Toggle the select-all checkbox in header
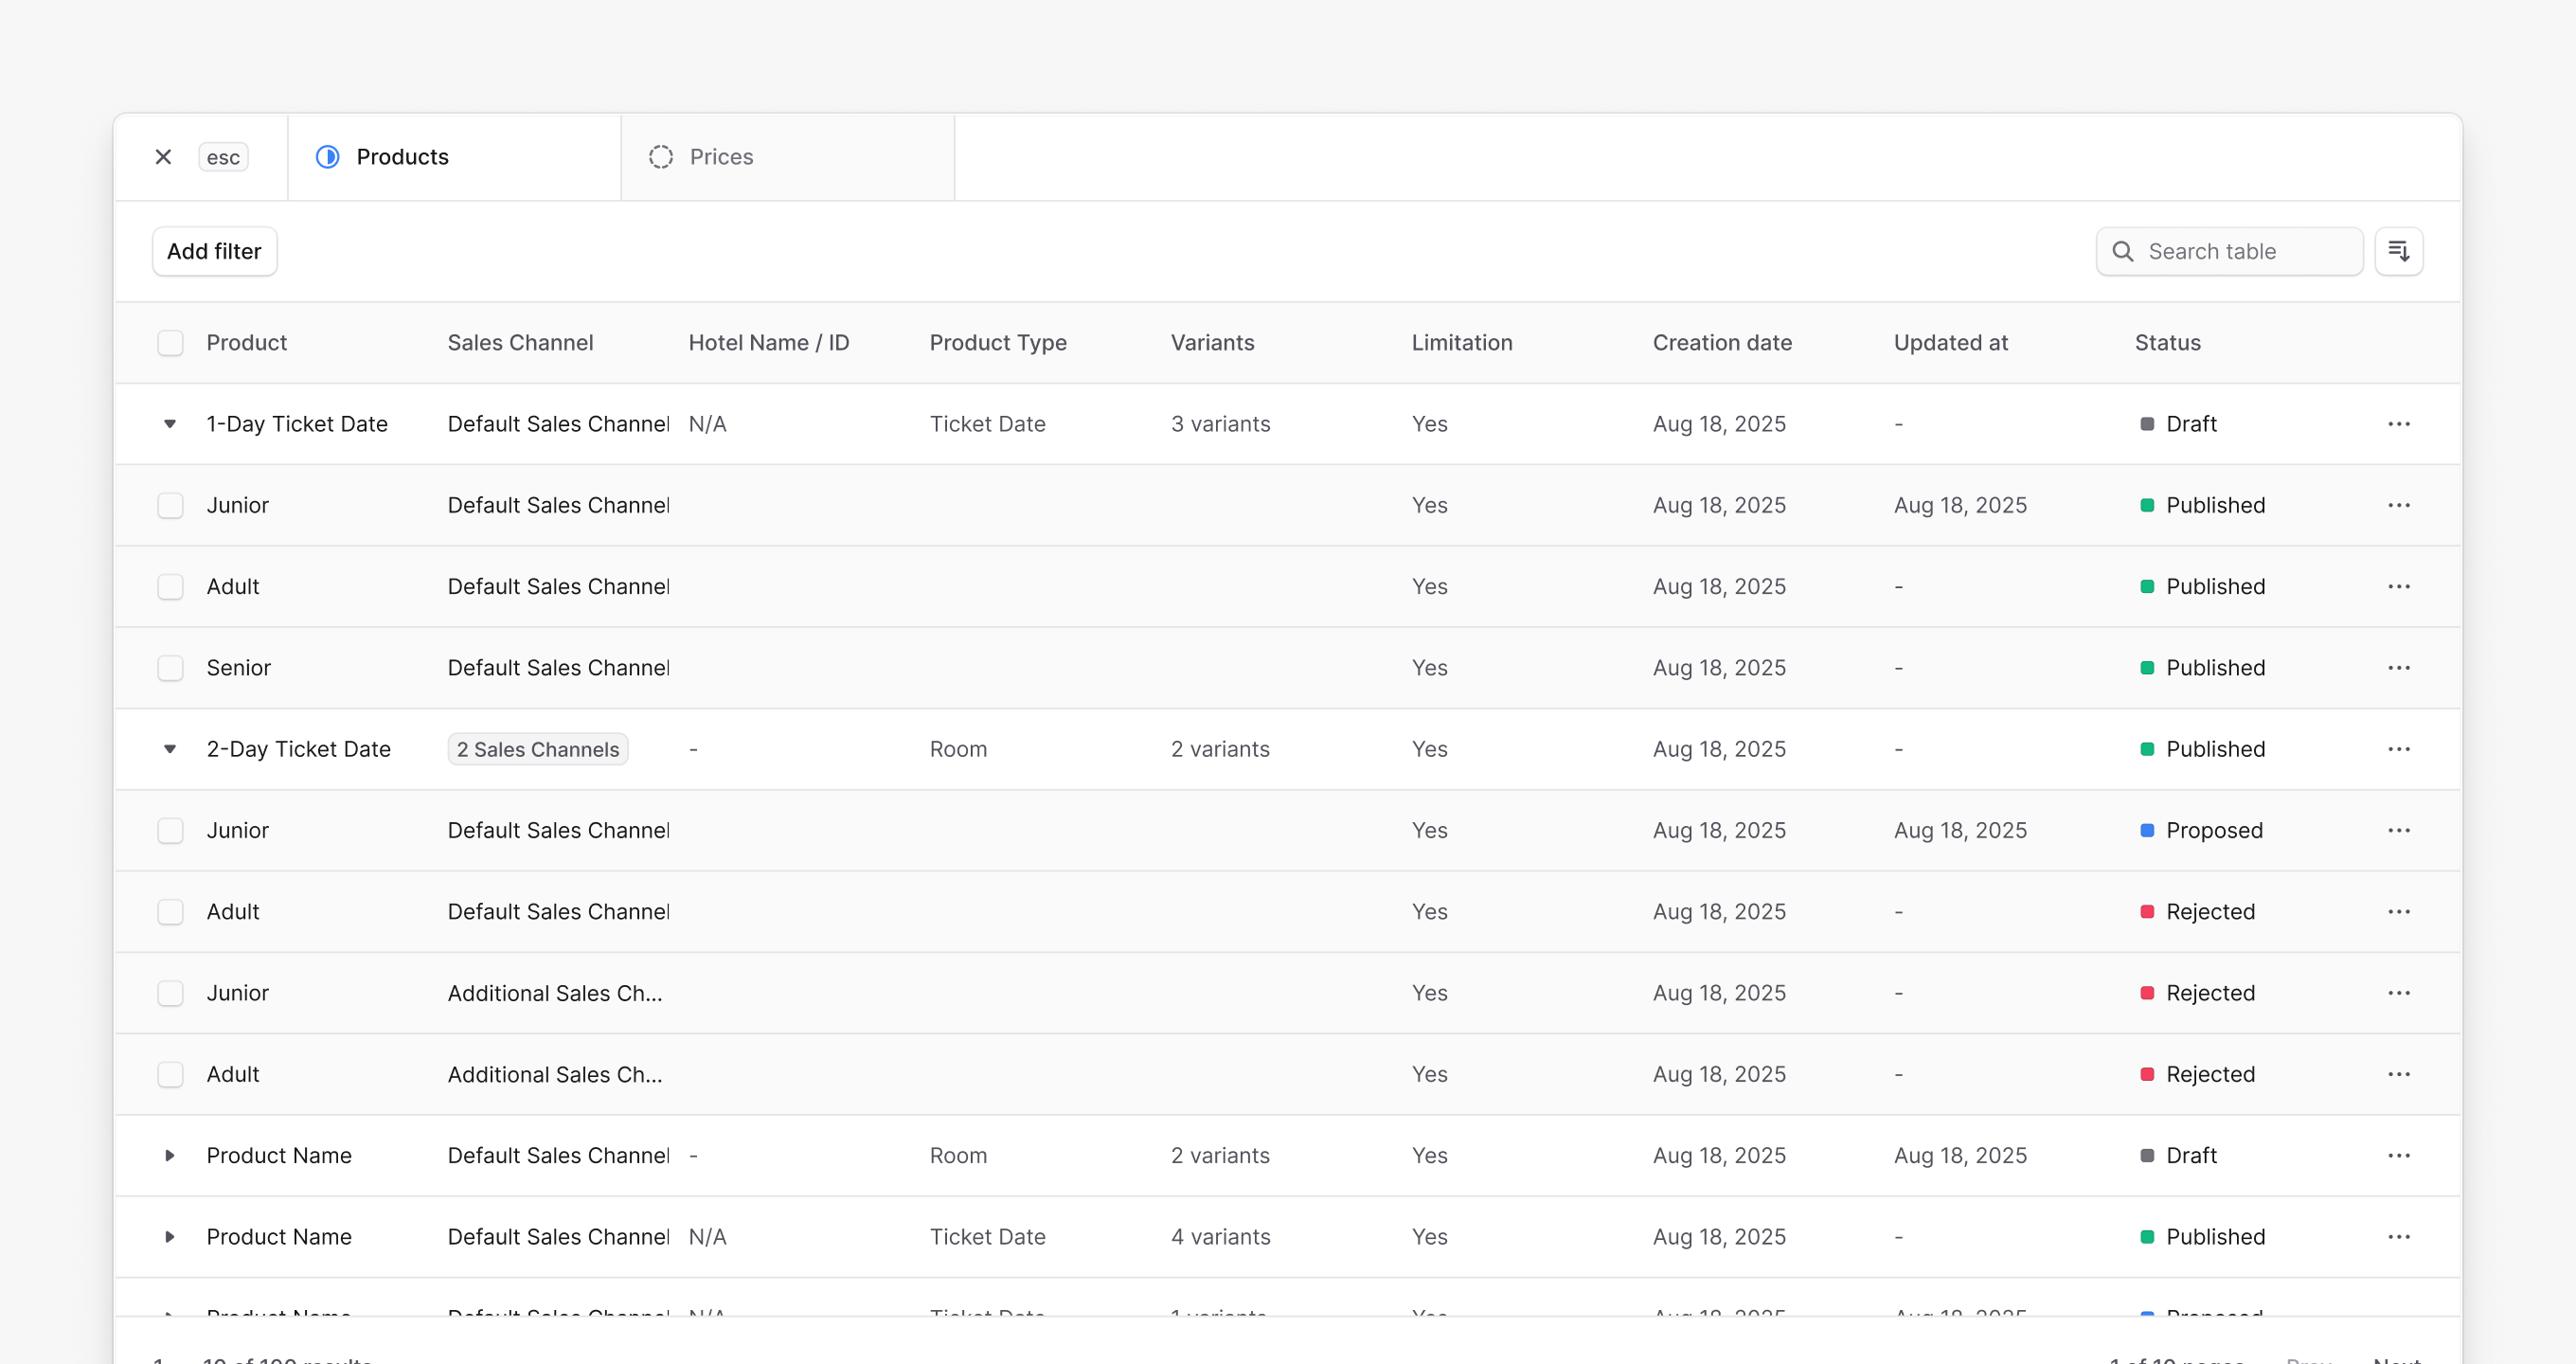The image size is (2576, 1364). pyautogui.click(x=171, y=343)
